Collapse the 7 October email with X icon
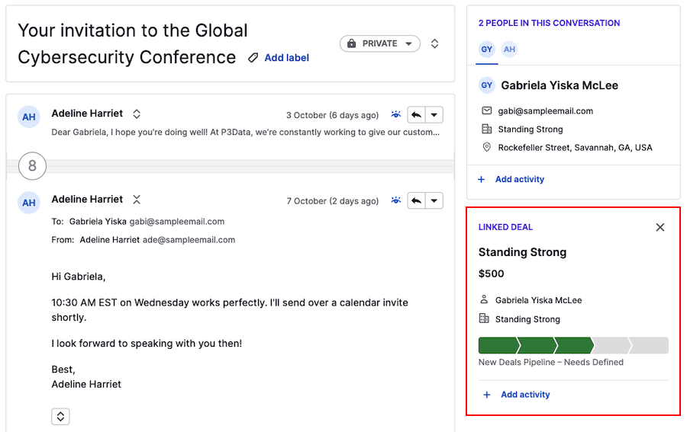Viewport: 687px width, 432px height. (x=137, y=200)
